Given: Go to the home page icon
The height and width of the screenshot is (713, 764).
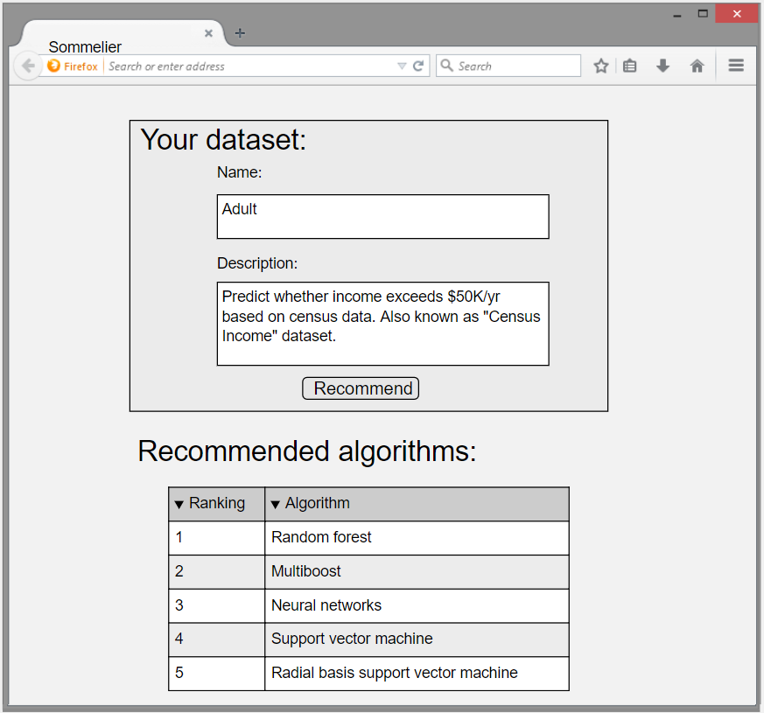Looking at the screenshot, I should click(x=697, y=66).
